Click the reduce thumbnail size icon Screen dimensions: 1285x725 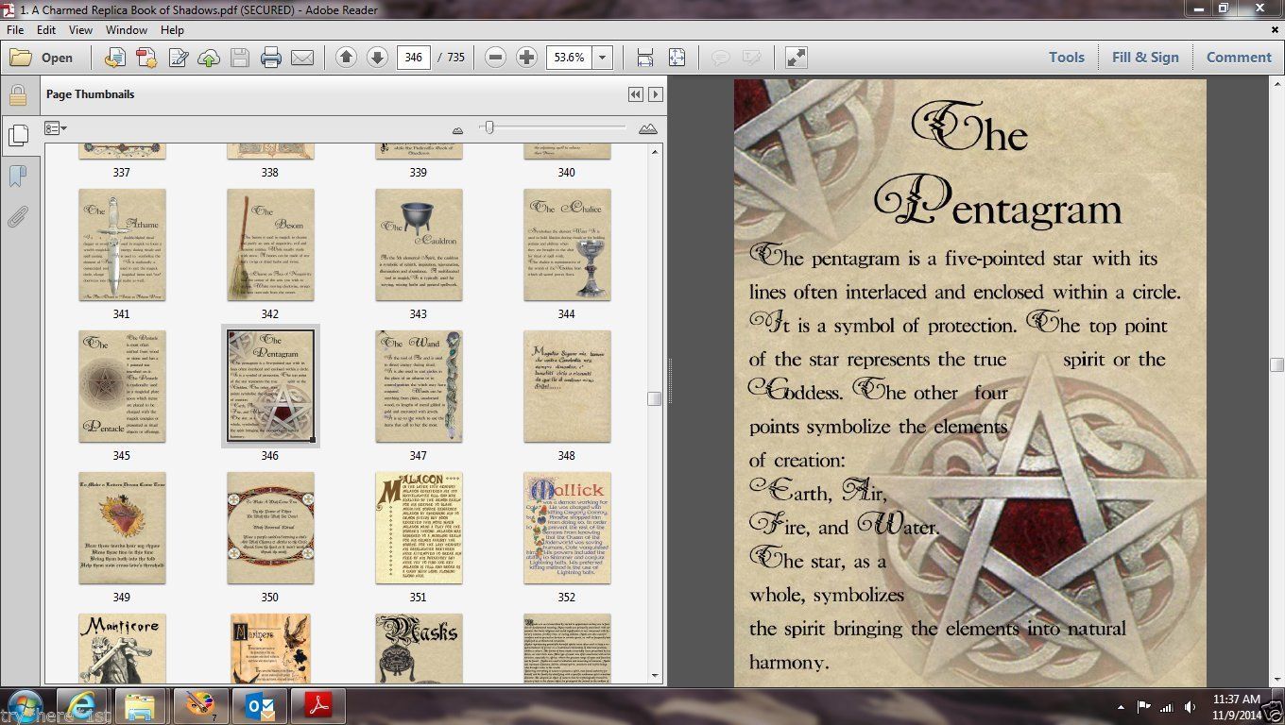(x=458, y=129)
